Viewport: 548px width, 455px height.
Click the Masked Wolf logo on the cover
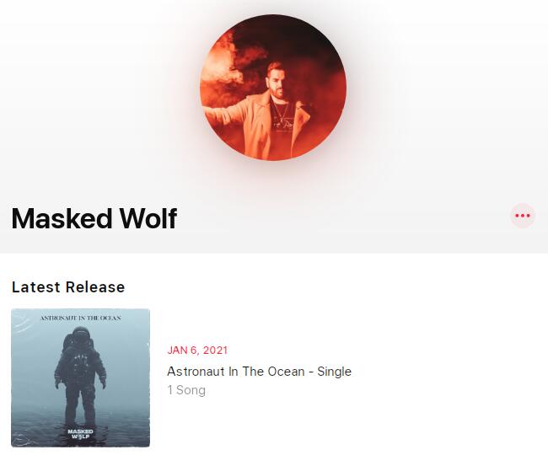[80, 434]
